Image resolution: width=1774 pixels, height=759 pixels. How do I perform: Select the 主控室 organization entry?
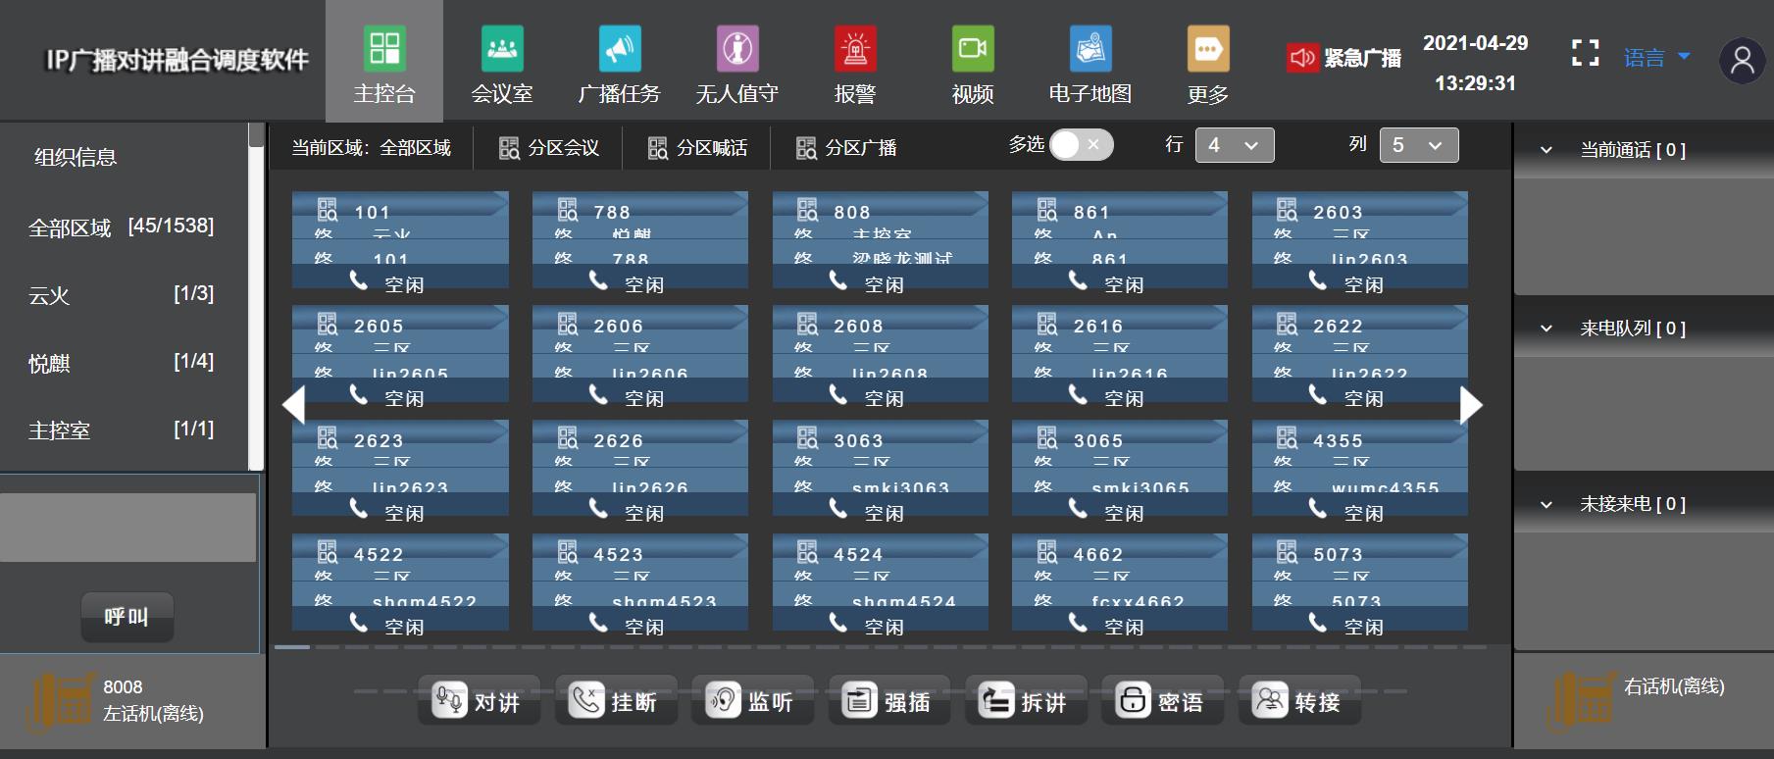click(122, 430)
